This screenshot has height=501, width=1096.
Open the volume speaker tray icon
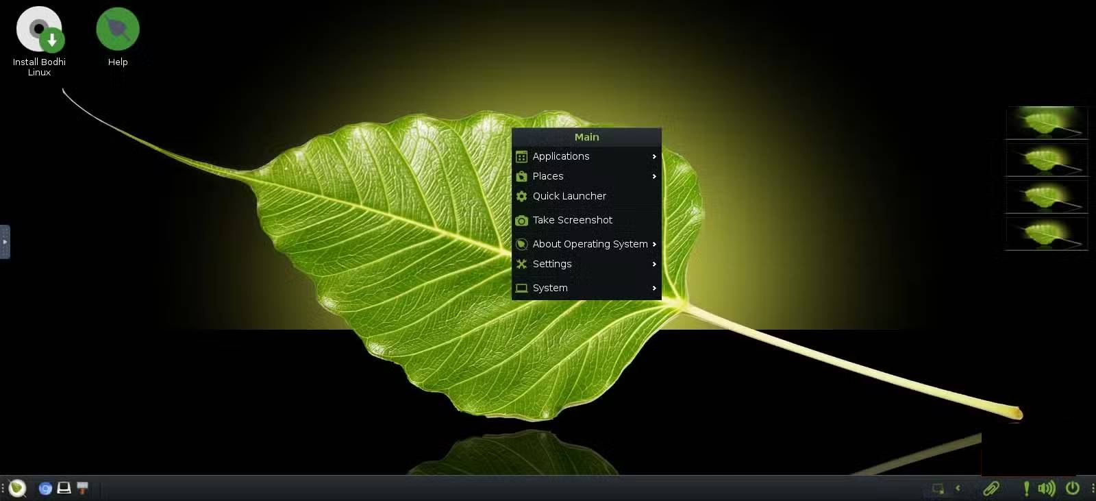(1047, 488)
